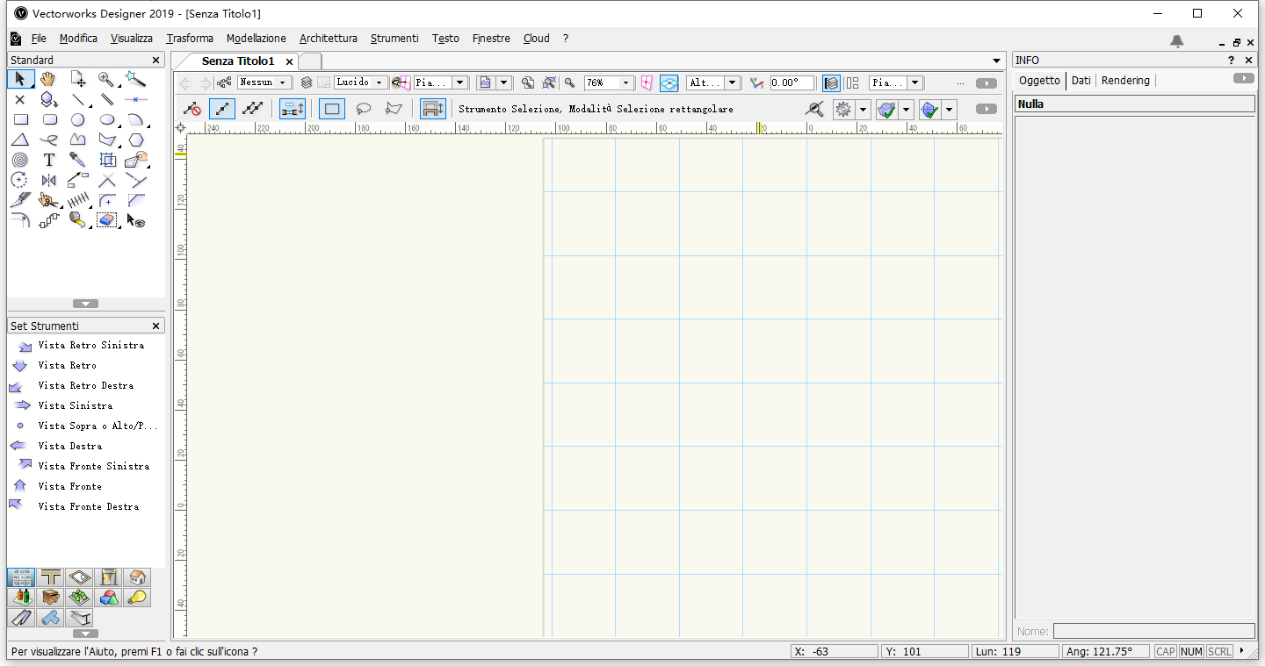The width and height of the screenshot is (1265, 666).
Task: Select the Eraser tool
Action: coord(107,220)
